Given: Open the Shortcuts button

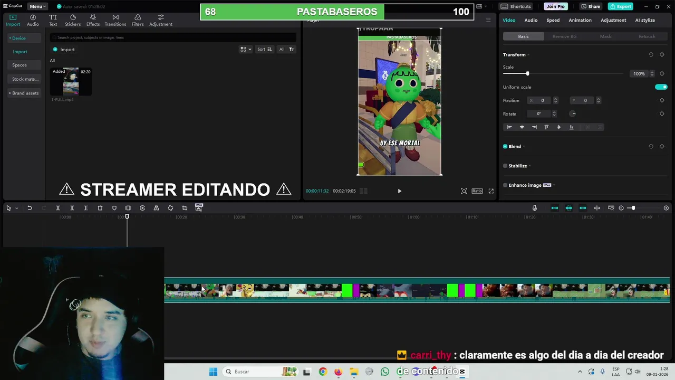Looking at the screenshot, I should click(516, 6).
